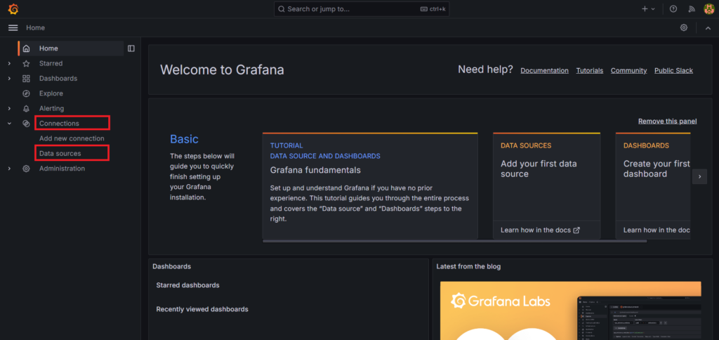719x340 pixels.
Task: Open dashboard settings gear icon
Action: click(x=684, y=27)
